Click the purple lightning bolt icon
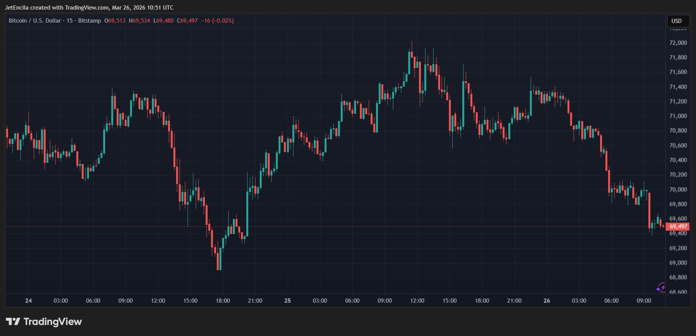 coord(661,287)
